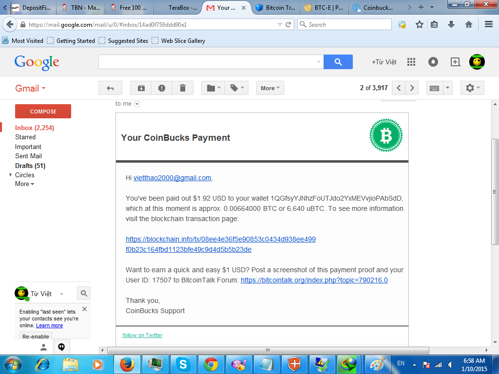Show details arrow next to 'to me'
The width and height of the screenshot is (499, 374).
[x=137, y=104]
